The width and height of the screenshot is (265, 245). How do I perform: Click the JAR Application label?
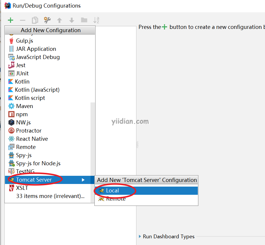tap(36, 49)
